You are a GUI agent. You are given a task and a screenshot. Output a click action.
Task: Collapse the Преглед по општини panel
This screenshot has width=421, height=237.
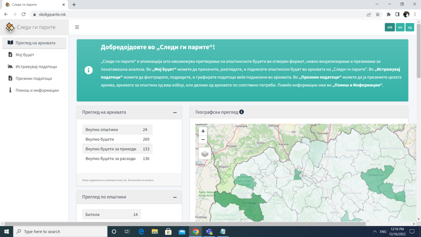tap(175, 197)
